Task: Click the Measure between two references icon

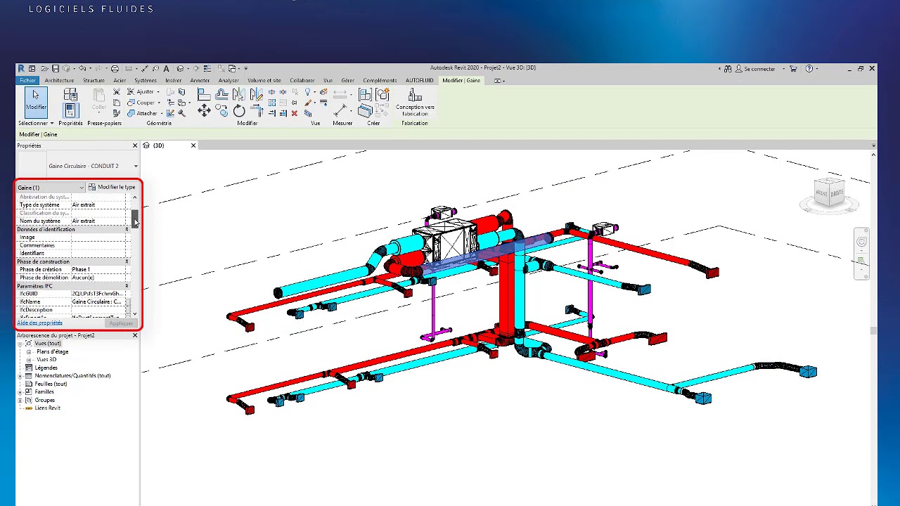Action: coord(340,110)
